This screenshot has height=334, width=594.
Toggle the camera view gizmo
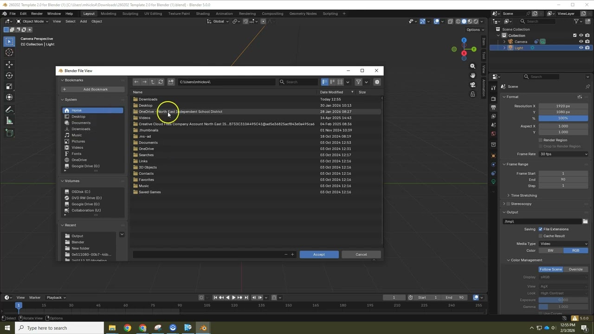coord(472,85)
